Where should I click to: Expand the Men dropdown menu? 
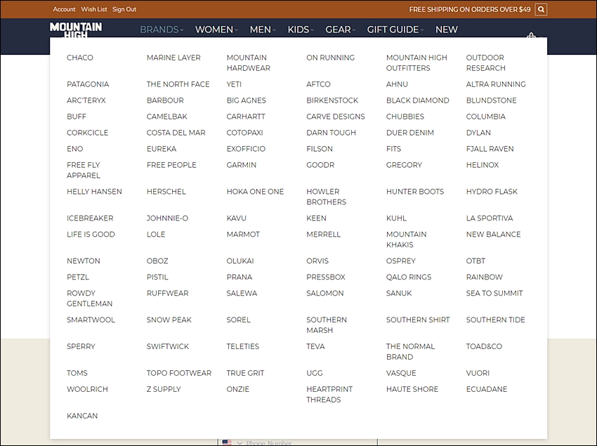coord(263,29)
